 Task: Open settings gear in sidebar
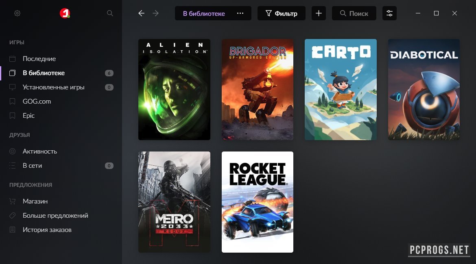coord(17,13)
